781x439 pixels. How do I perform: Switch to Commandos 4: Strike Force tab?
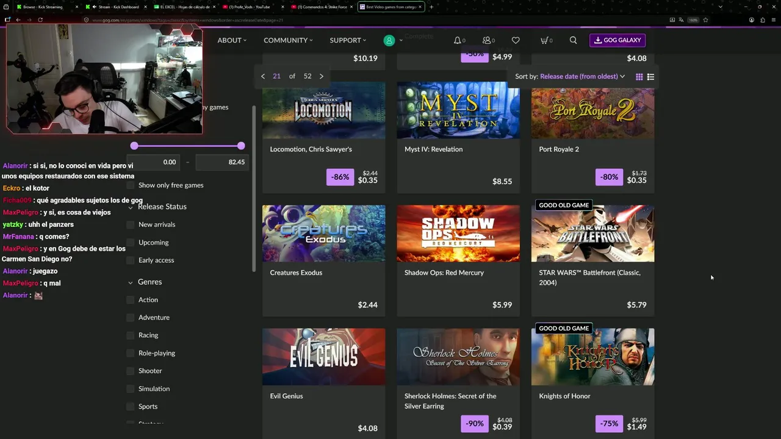[321, 7]
